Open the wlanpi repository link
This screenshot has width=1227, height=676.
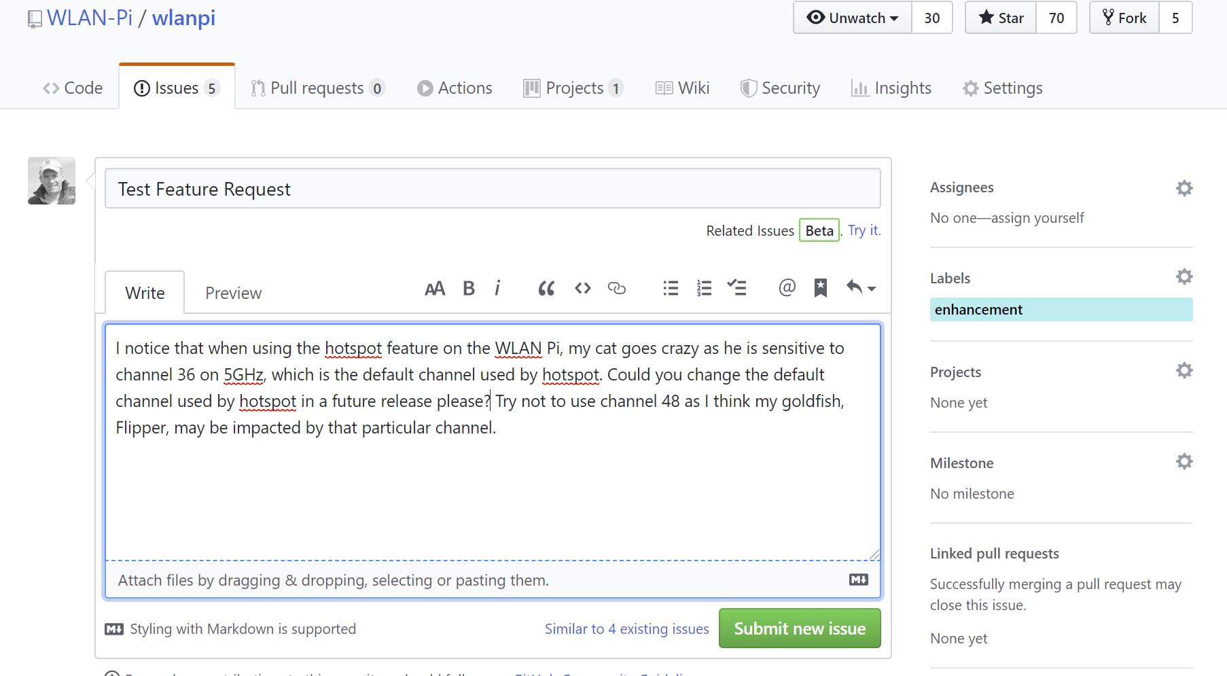pyautogui.click(x=183, y=18)
